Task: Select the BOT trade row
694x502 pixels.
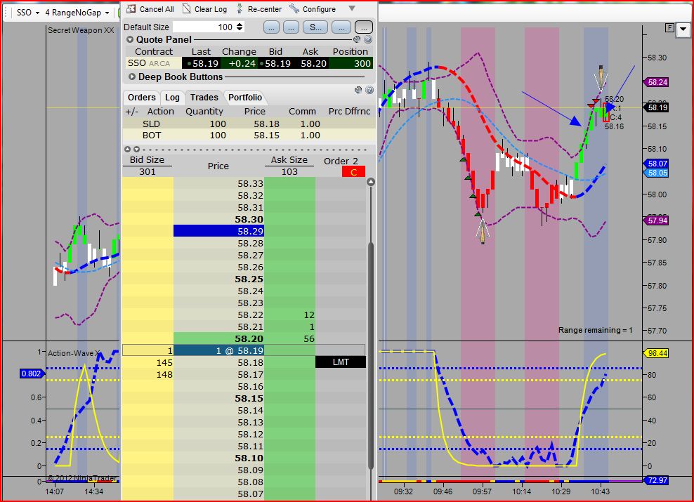Action: (x=249, y=136)
